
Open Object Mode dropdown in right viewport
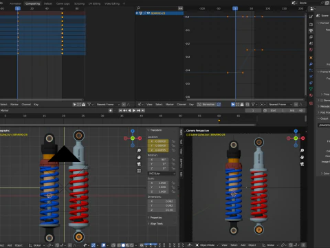208,245
